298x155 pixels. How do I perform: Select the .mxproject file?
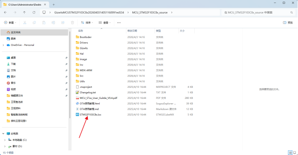[84, 87]
